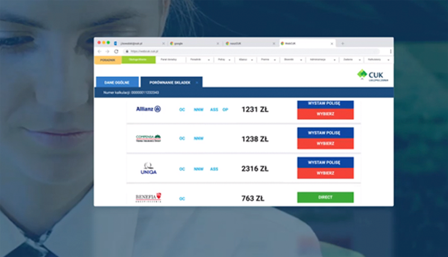
Task: Switch to the j.kowalski@cuk.pl browser tab
Action: (138, 43)
